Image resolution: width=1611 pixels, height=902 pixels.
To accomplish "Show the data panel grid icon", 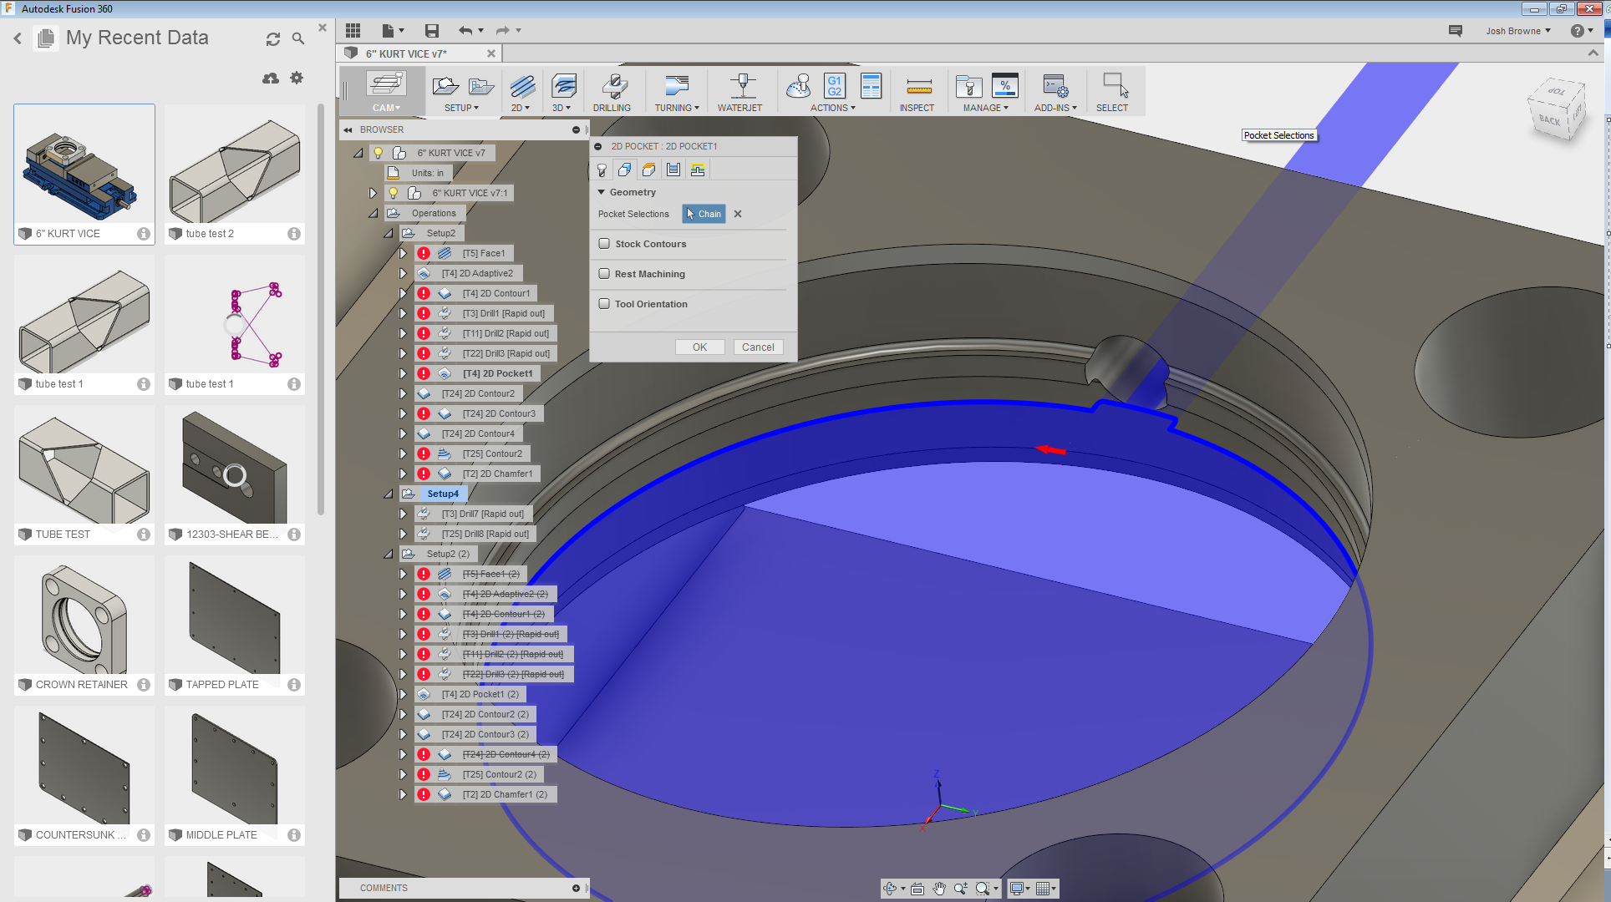I will [x=353, y=31].
